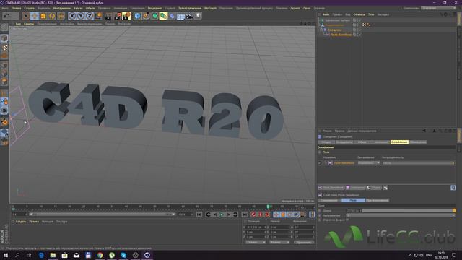Select Поле Линейное object in tree
The image size is (462, 260).
(341, 35)
